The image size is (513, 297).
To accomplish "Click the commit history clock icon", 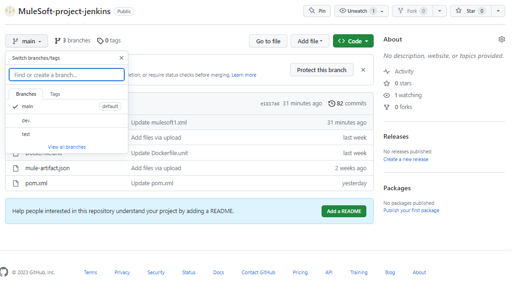I will (332, 104).
